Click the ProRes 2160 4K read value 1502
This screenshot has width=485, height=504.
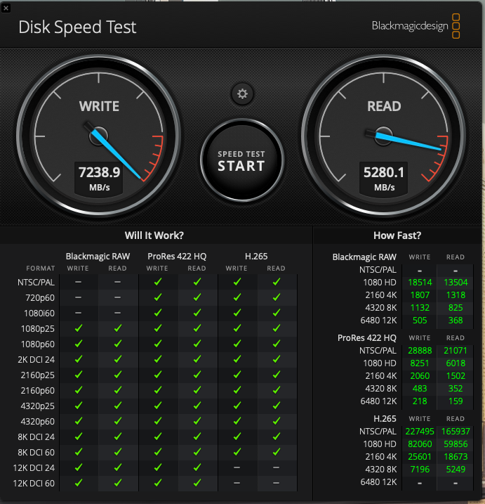[x=456, y=376]
